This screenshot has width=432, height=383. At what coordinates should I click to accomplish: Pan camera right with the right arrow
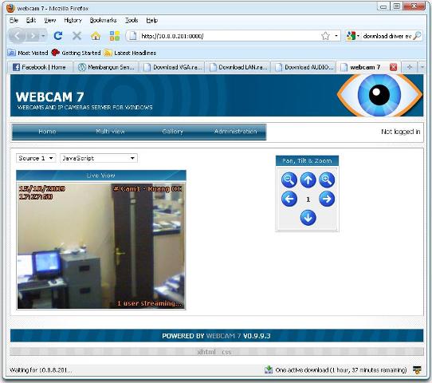(327, 199)
